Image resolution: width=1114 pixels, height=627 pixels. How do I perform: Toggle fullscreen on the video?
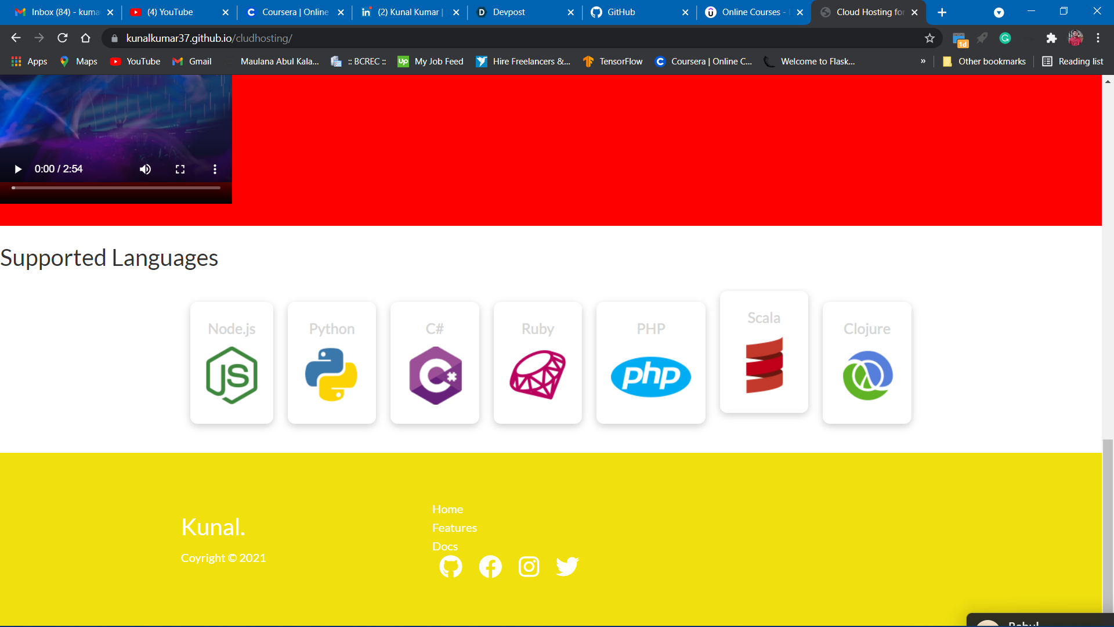180,169
